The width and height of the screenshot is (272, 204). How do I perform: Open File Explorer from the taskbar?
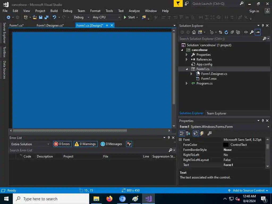pos(96,199)
